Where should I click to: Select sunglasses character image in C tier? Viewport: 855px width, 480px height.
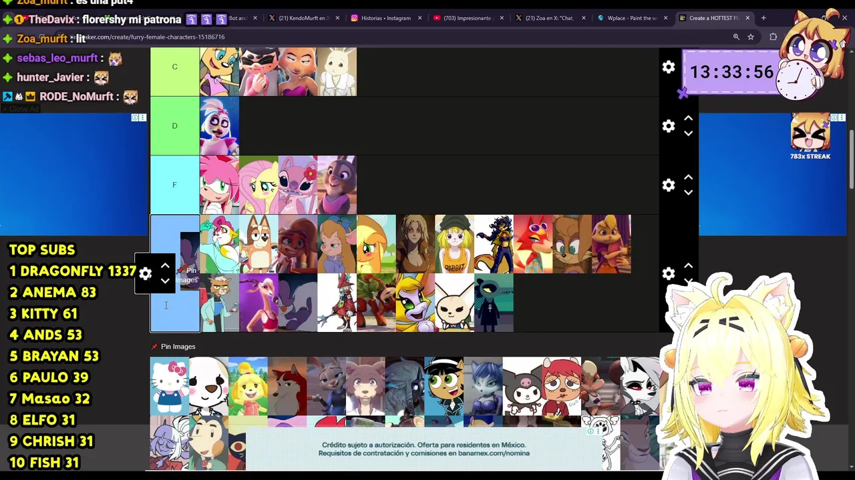click(x=259, y=71)
